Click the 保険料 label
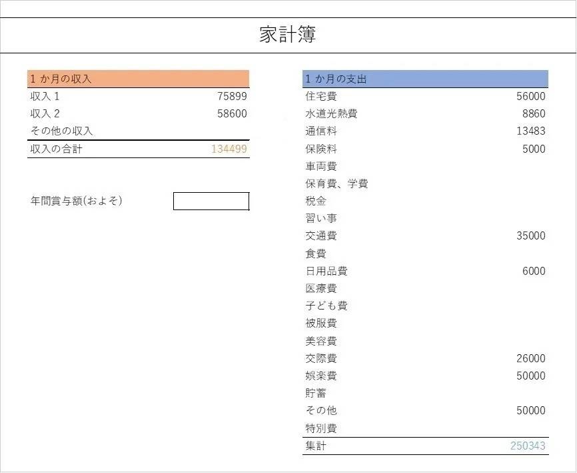Image resolution: width=577 pixels, height=473 pixels. (321, 149)
